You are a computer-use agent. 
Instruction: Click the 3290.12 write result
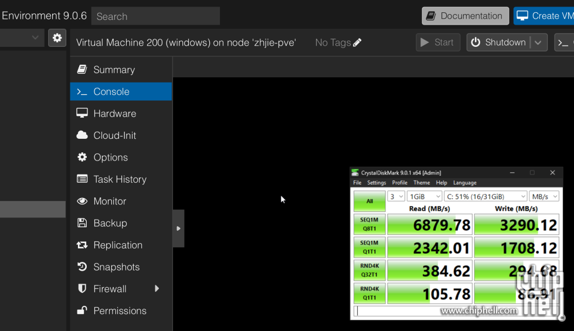pyautogui.click(x=517, y=224)
